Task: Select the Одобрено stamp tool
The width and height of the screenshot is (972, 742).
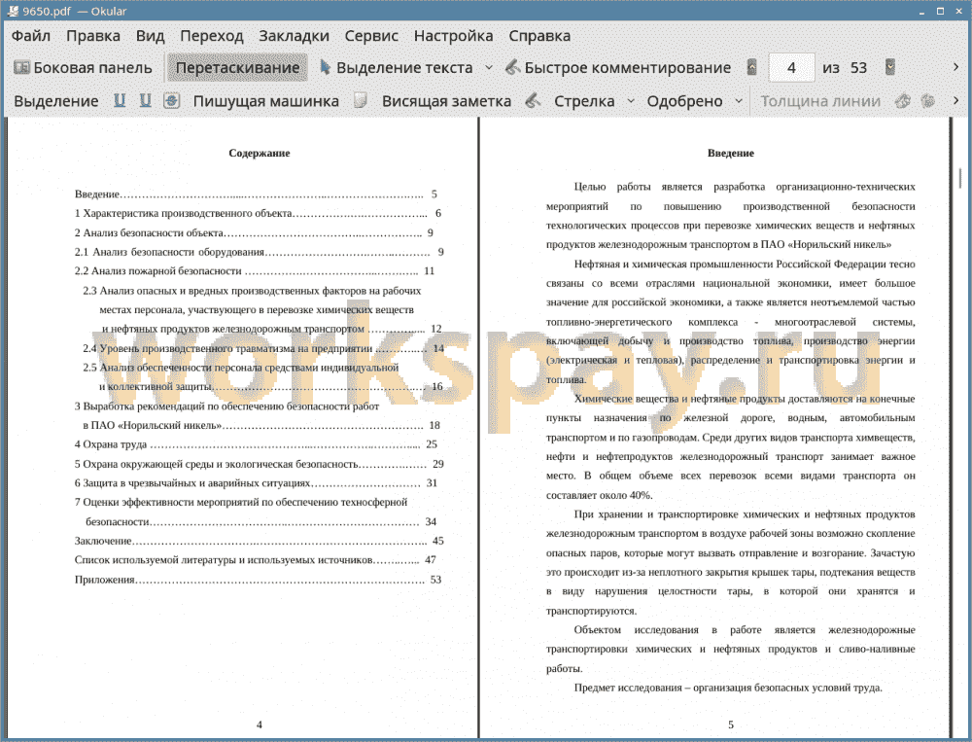Action: (x=684, y=101)
